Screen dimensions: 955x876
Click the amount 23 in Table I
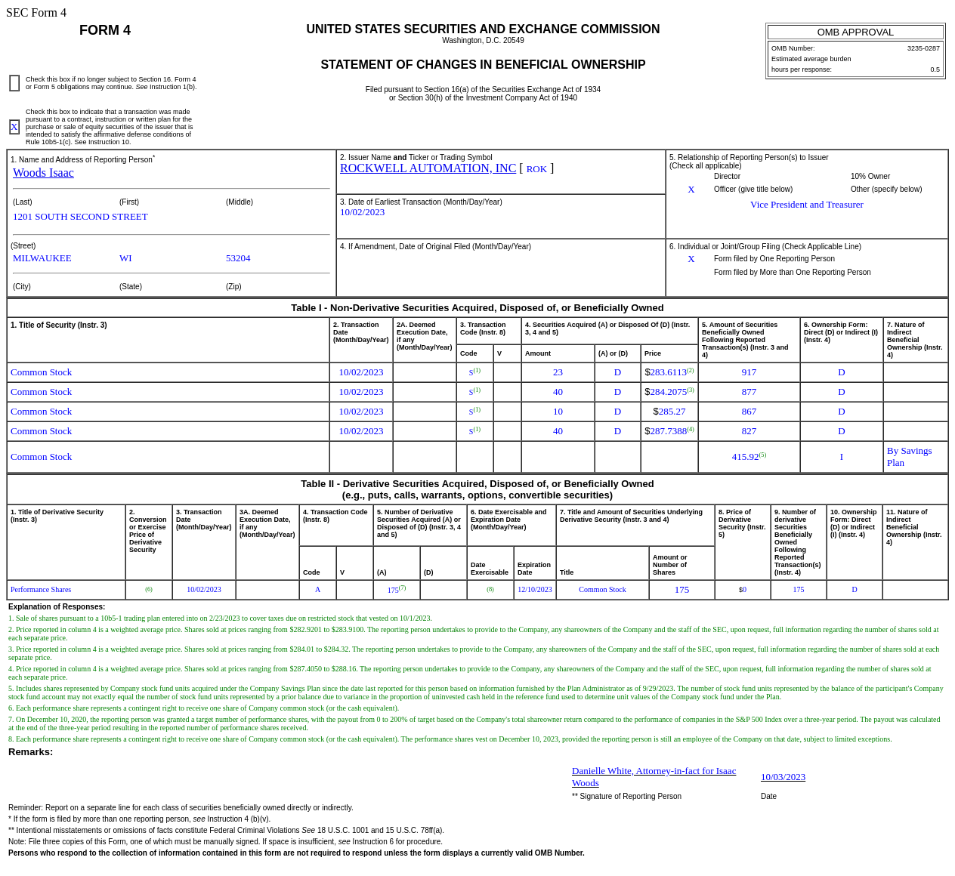(558, 372)
